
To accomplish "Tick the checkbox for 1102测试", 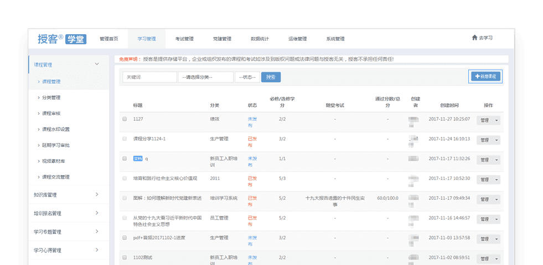I will click(125, 258).
